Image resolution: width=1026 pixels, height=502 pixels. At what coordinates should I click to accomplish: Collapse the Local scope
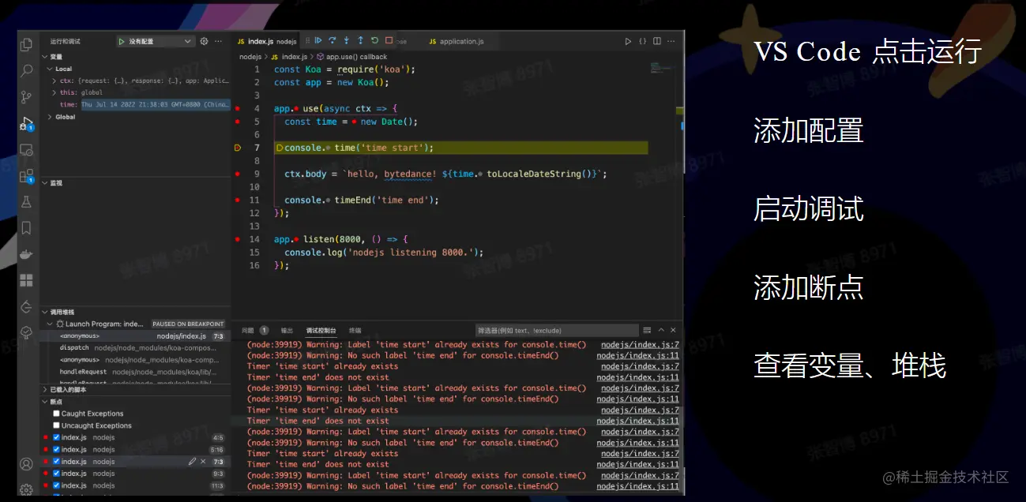click(50, 69)
